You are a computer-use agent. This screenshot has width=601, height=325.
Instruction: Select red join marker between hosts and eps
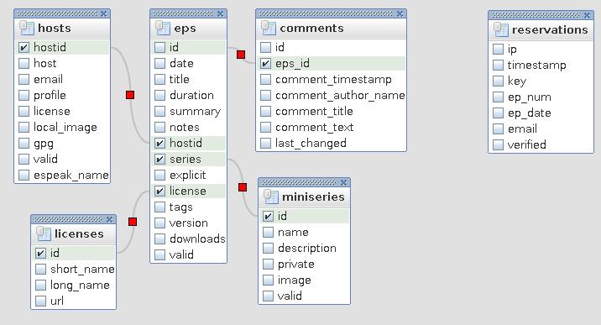click(130, 95)
